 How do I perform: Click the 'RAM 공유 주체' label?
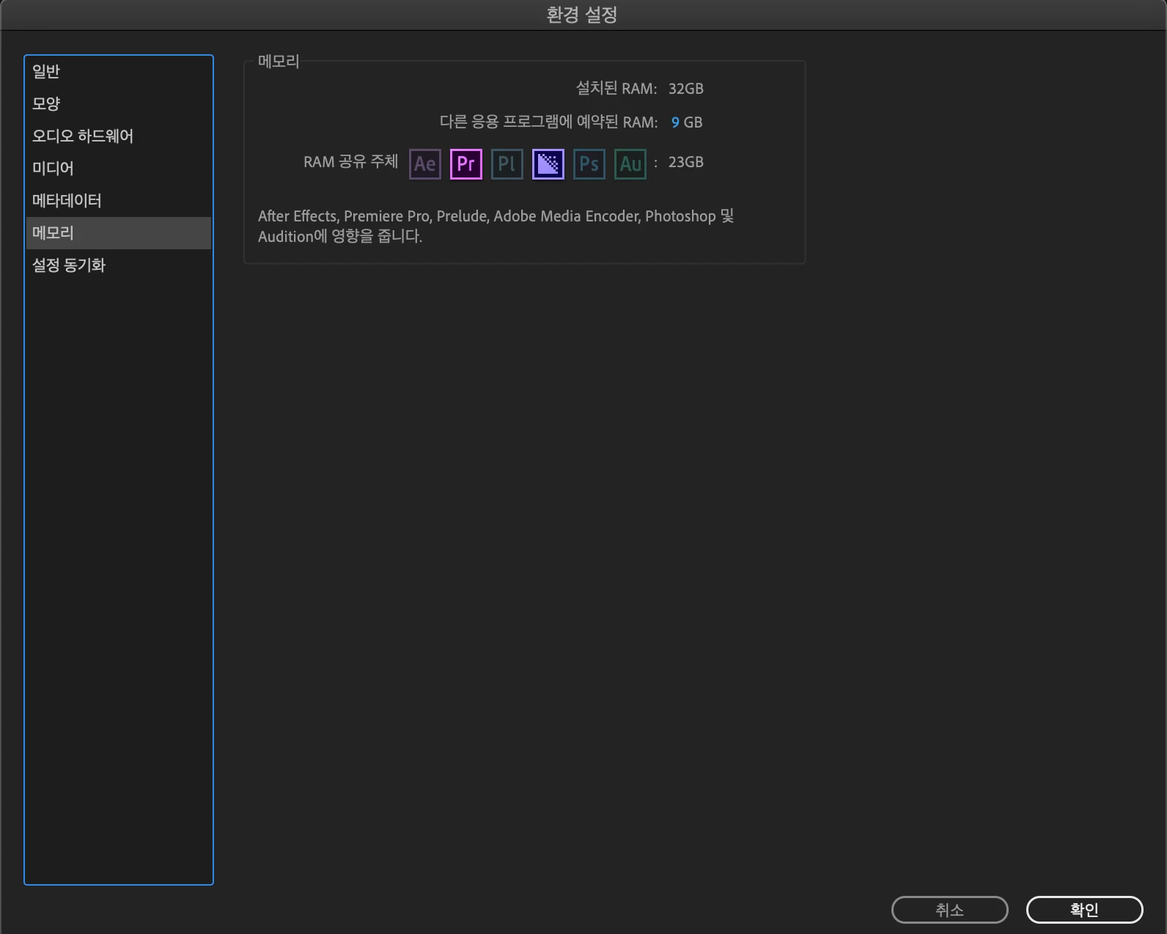coord(350,162)
